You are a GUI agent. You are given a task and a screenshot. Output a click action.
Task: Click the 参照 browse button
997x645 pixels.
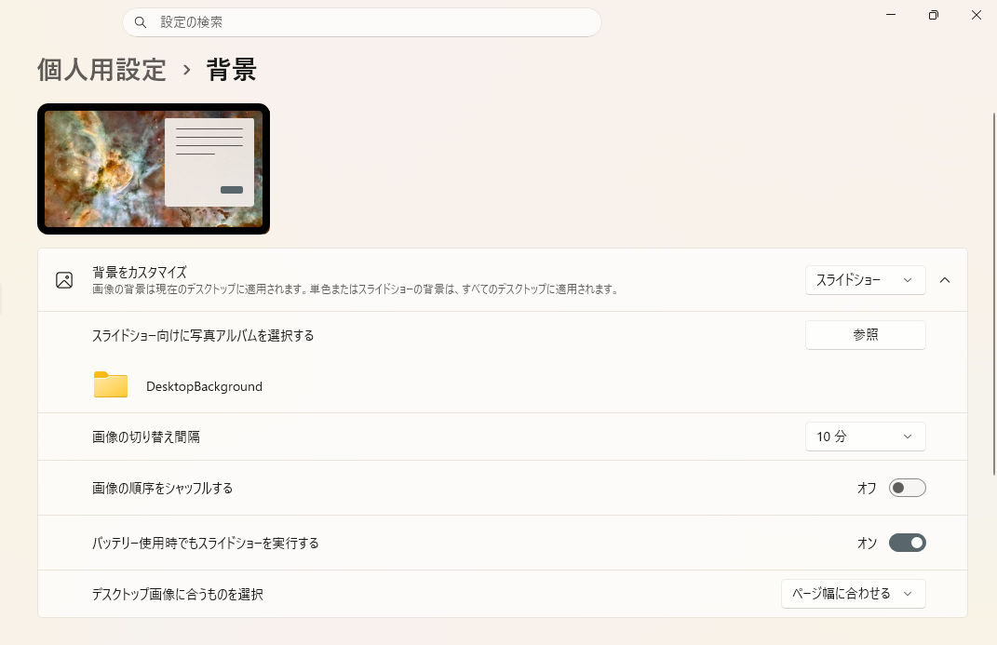pyautogui.click(x=866, y=335)
